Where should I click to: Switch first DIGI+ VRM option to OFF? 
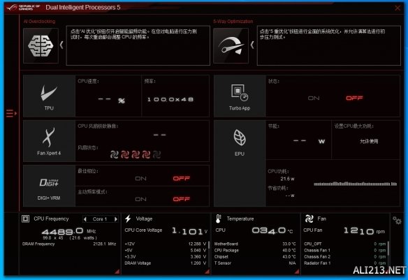(182, 179)
